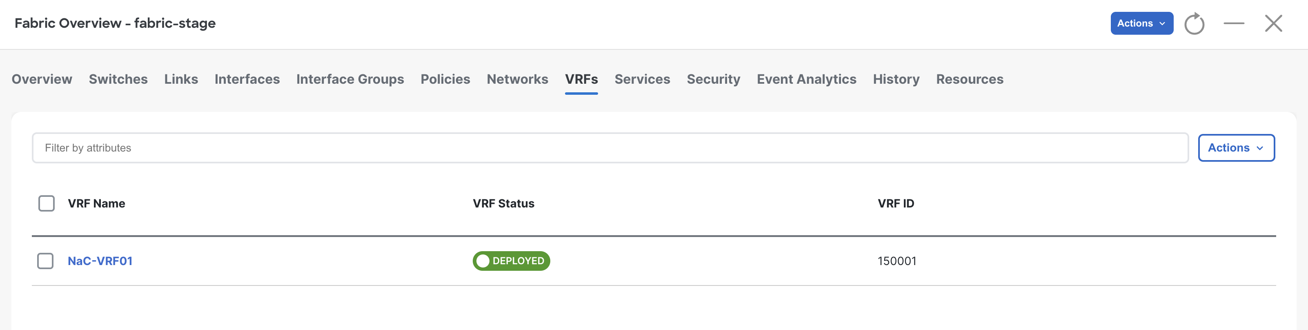Image resolution: width=1308 pixels, height=330 pixels.
Task: View the Event Analytics tab
Action: click(806, 79)
